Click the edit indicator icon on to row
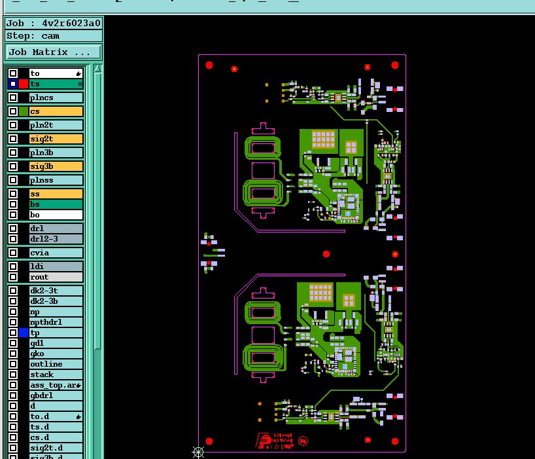Viewport: 535px width, 459px height. [78, 73]
